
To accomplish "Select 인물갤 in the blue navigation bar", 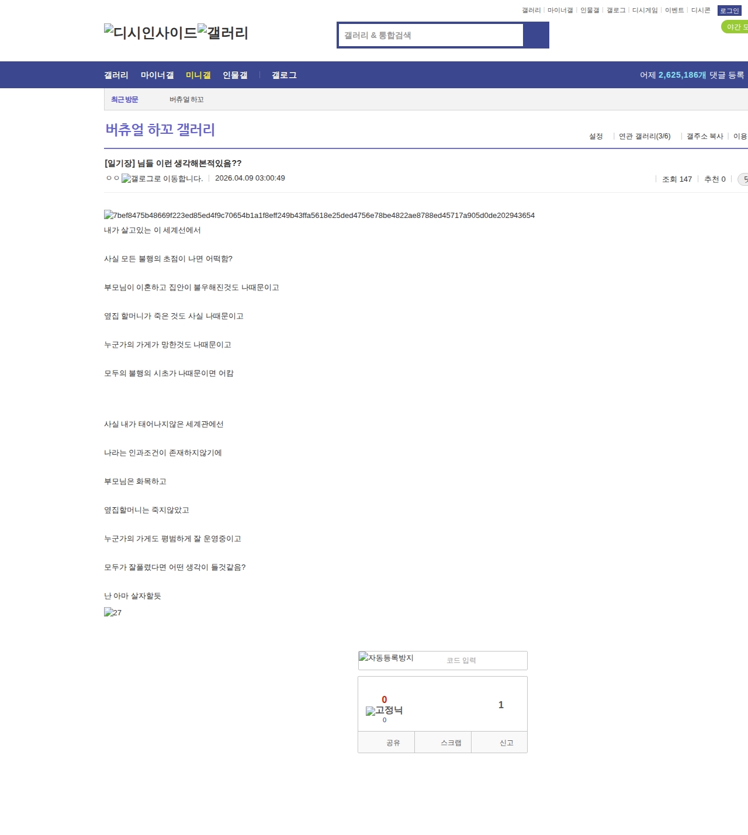I will pos(235,75).
